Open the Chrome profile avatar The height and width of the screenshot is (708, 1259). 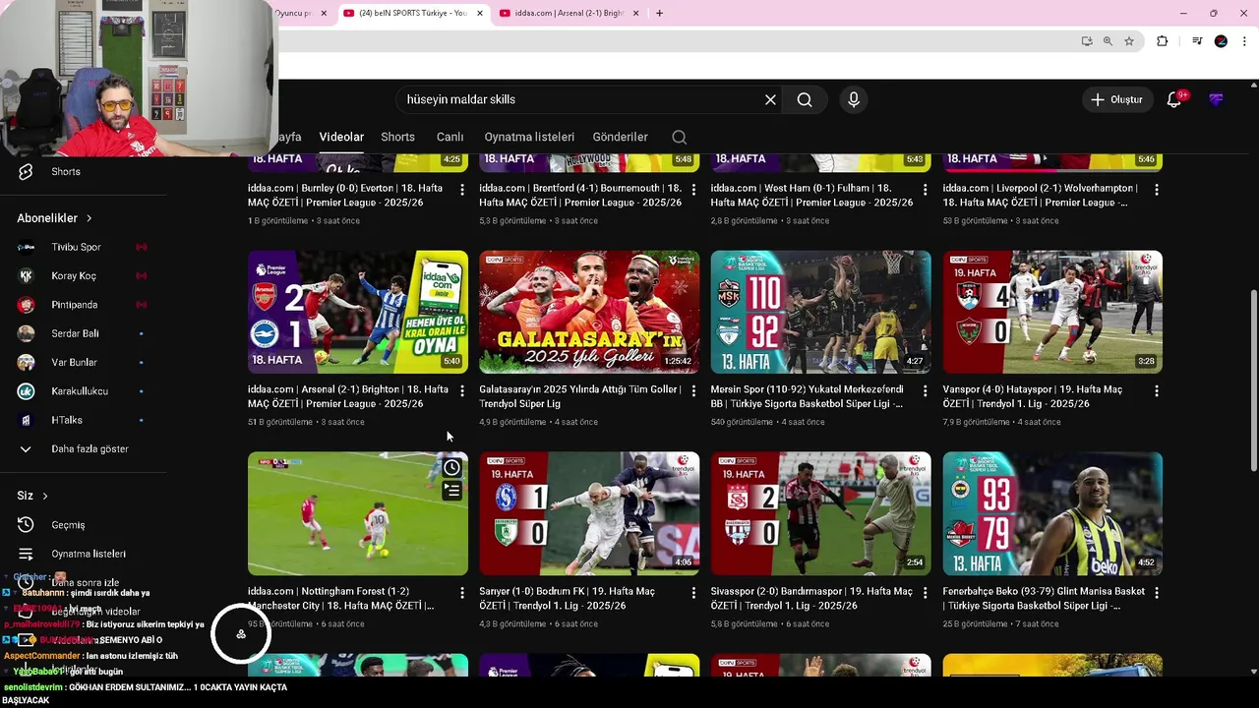coord(1221,41)
